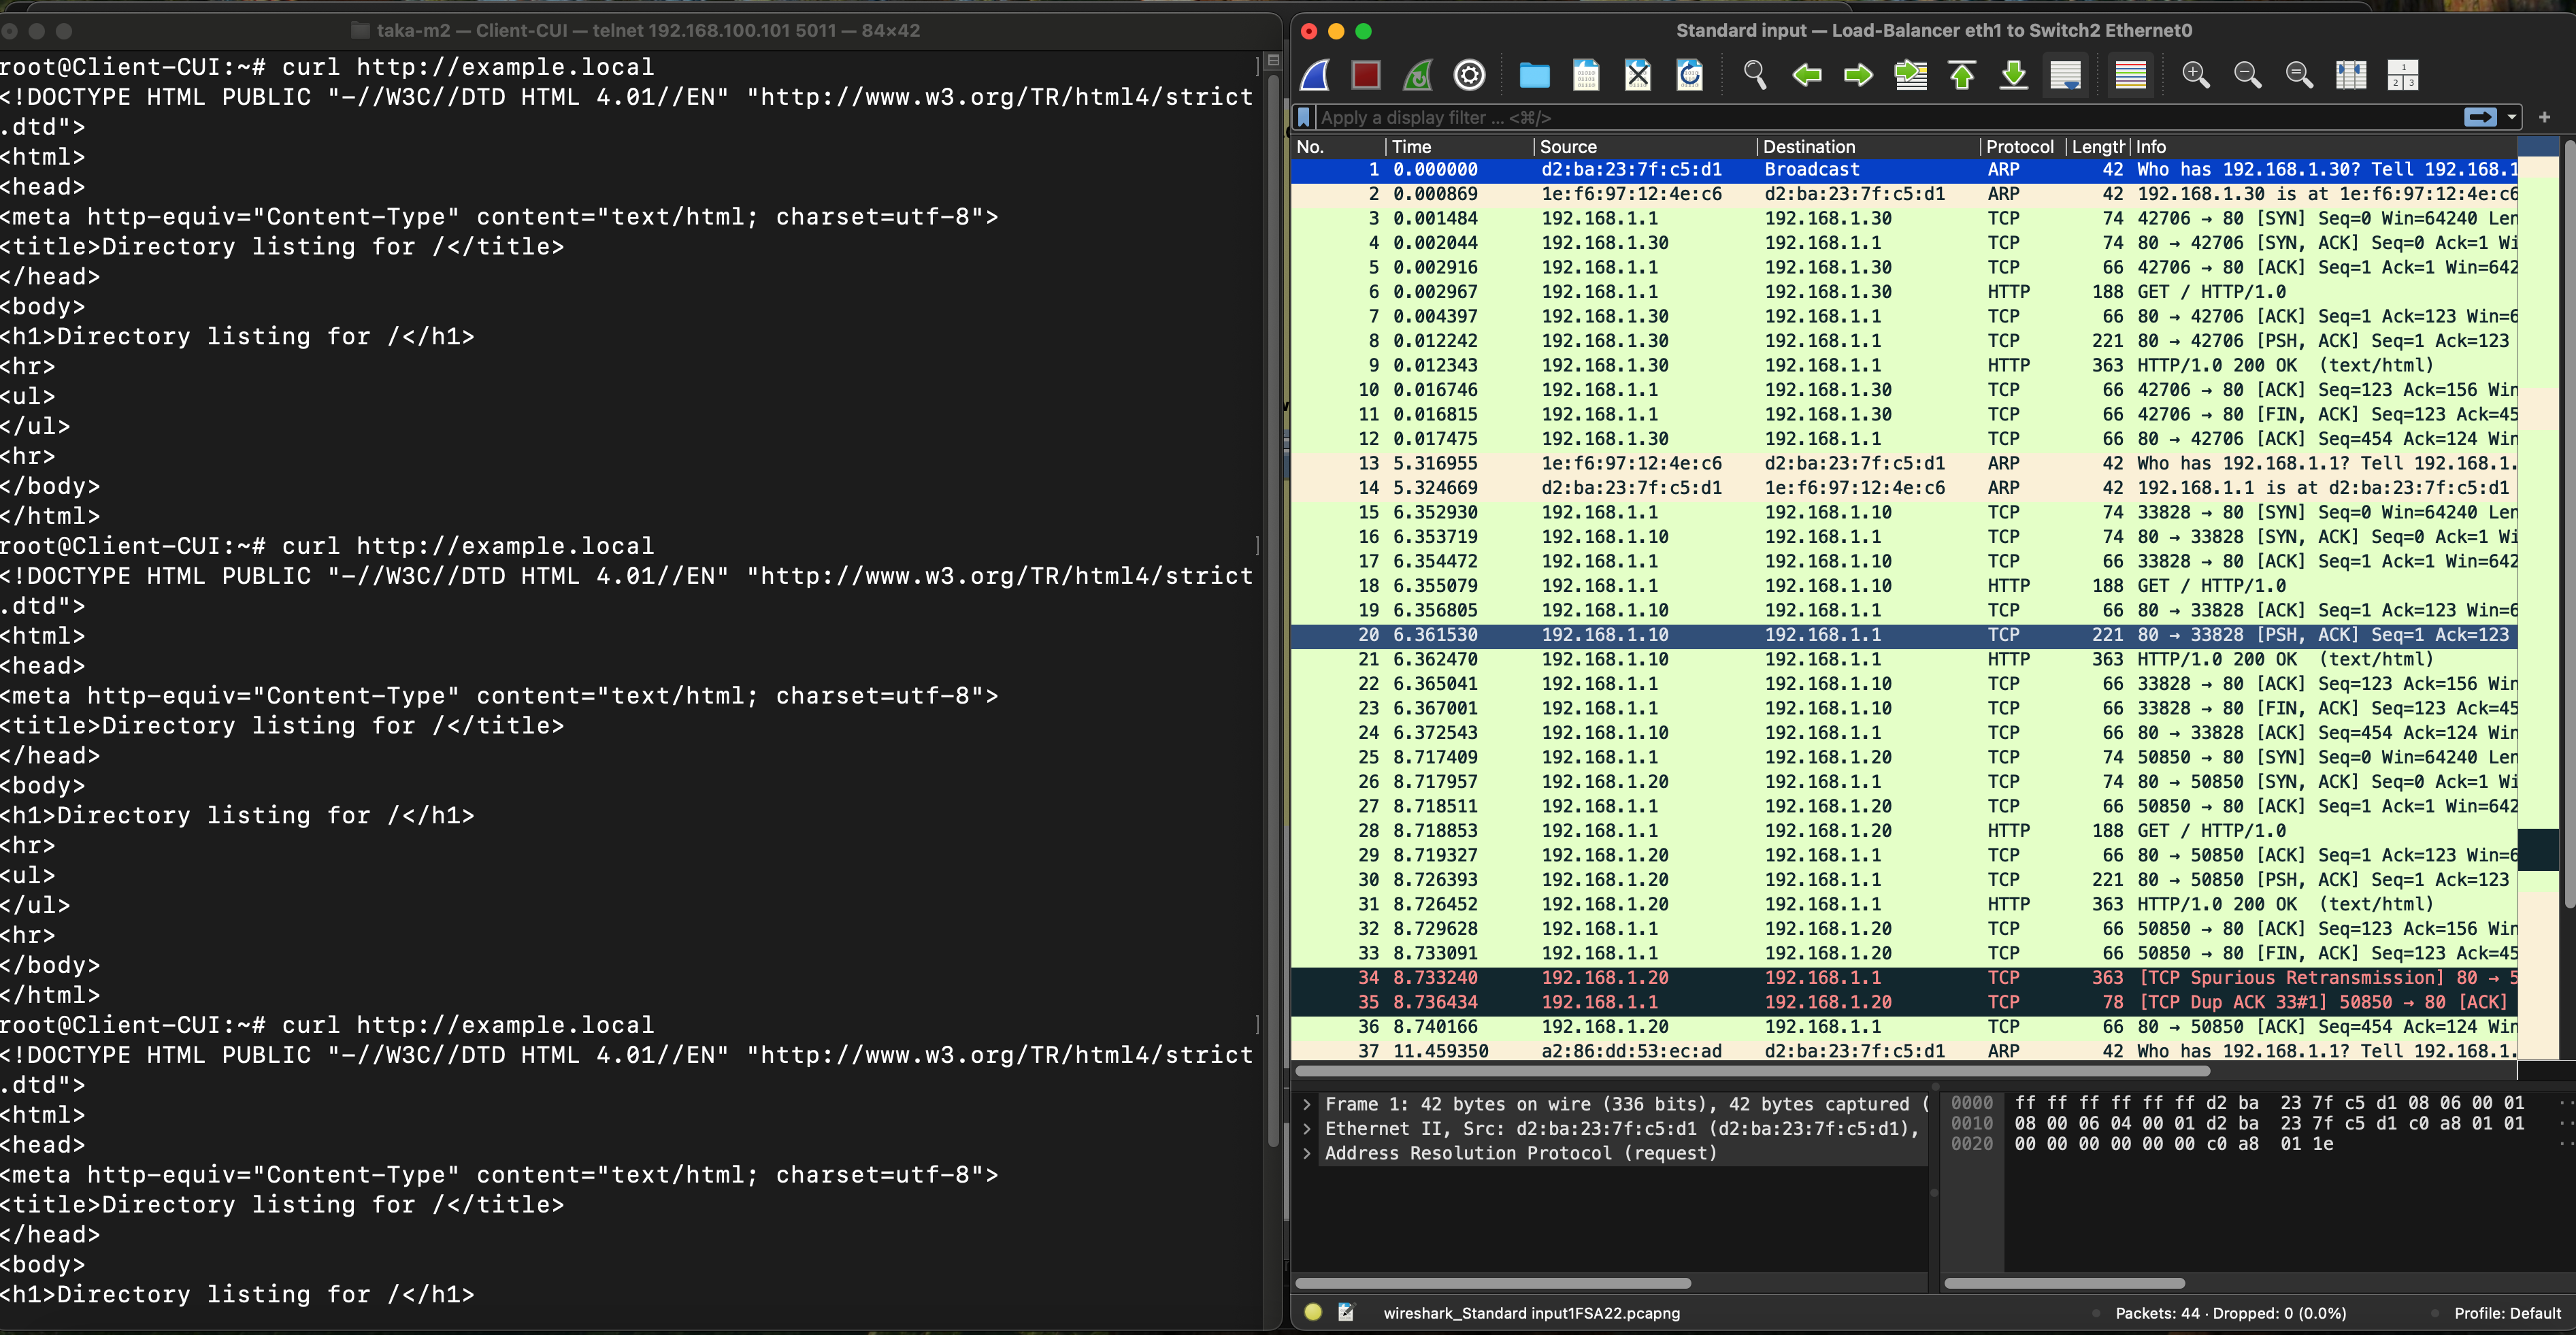Click the Zoom in toolbar icon
The width and height of the screenshot is (2576, 1335).
click(2196, 75)
